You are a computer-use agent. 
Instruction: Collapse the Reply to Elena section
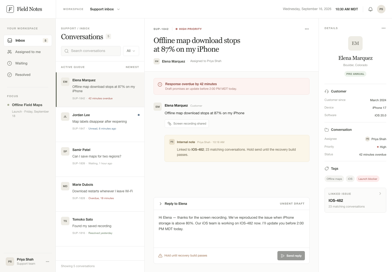tap(161, 204)
